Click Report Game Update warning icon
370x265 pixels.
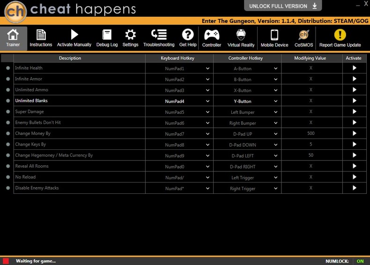click(340, 35)
